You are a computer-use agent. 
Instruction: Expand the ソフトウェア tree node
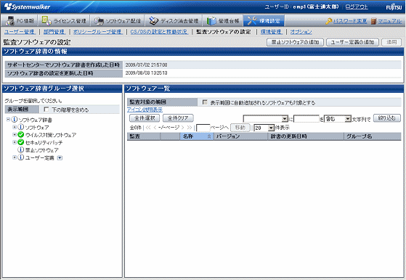pos(15,127)
